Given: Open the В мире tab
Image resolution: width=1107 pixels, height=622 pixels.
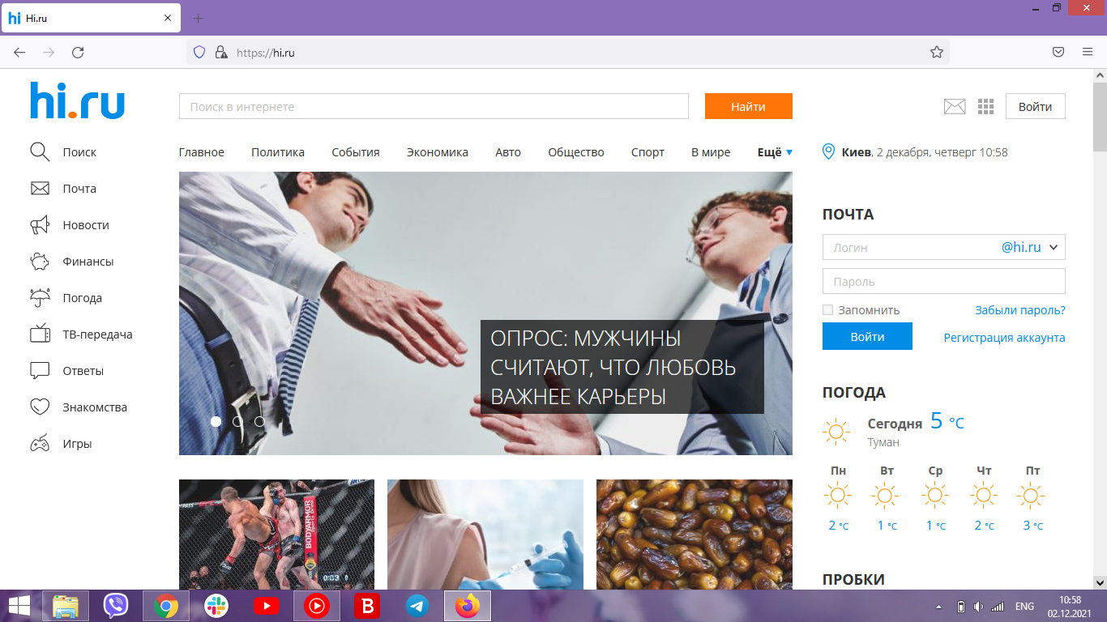Looking at the screenshot, I should (x=711, y=151).
